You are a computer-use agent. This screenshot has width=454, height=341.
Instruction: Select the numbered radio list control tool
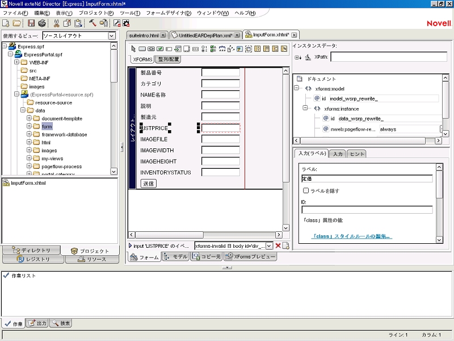click(x=204, y=49)
